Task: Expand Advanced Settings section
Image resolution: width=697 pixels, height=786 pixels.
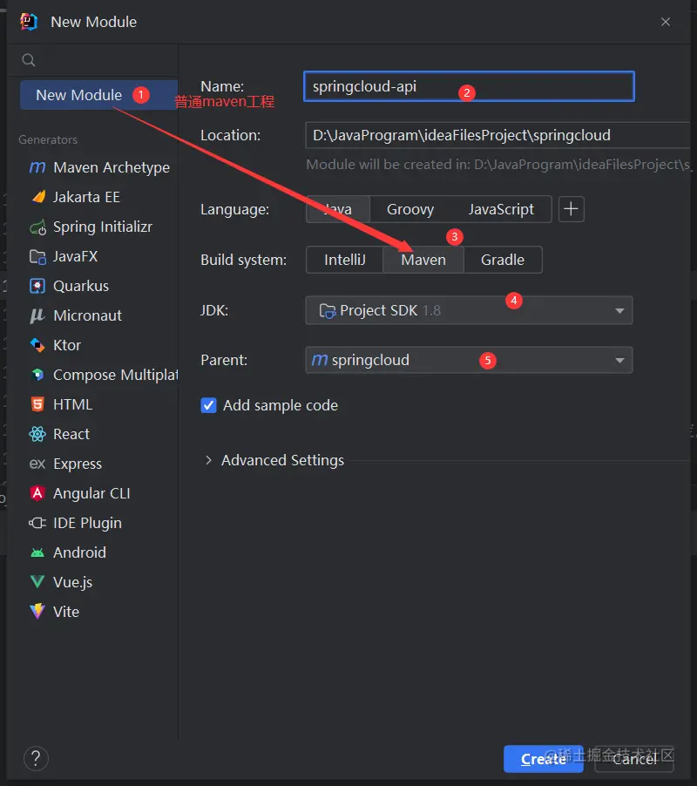Action: tap(208, 460)
